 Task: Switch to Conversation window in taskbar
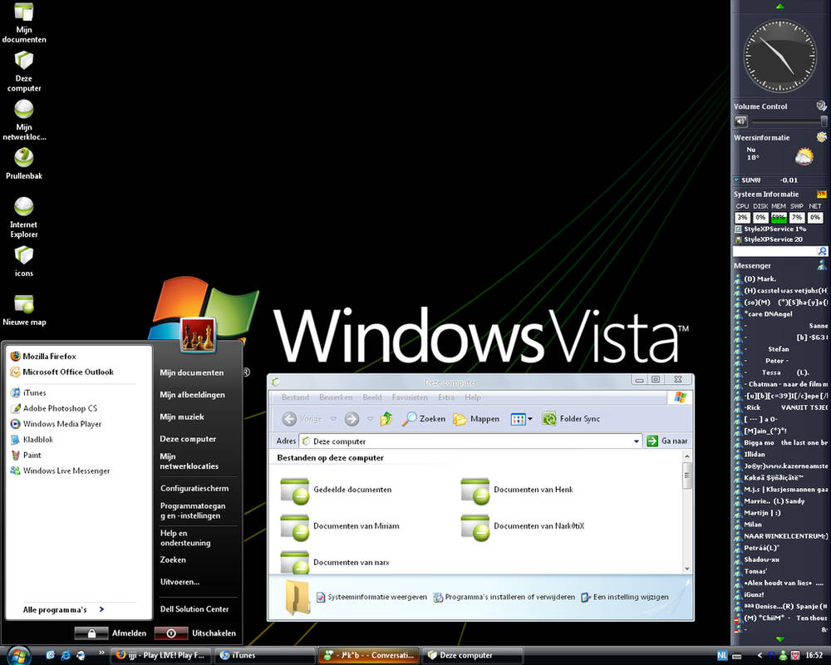click(368, 656)
